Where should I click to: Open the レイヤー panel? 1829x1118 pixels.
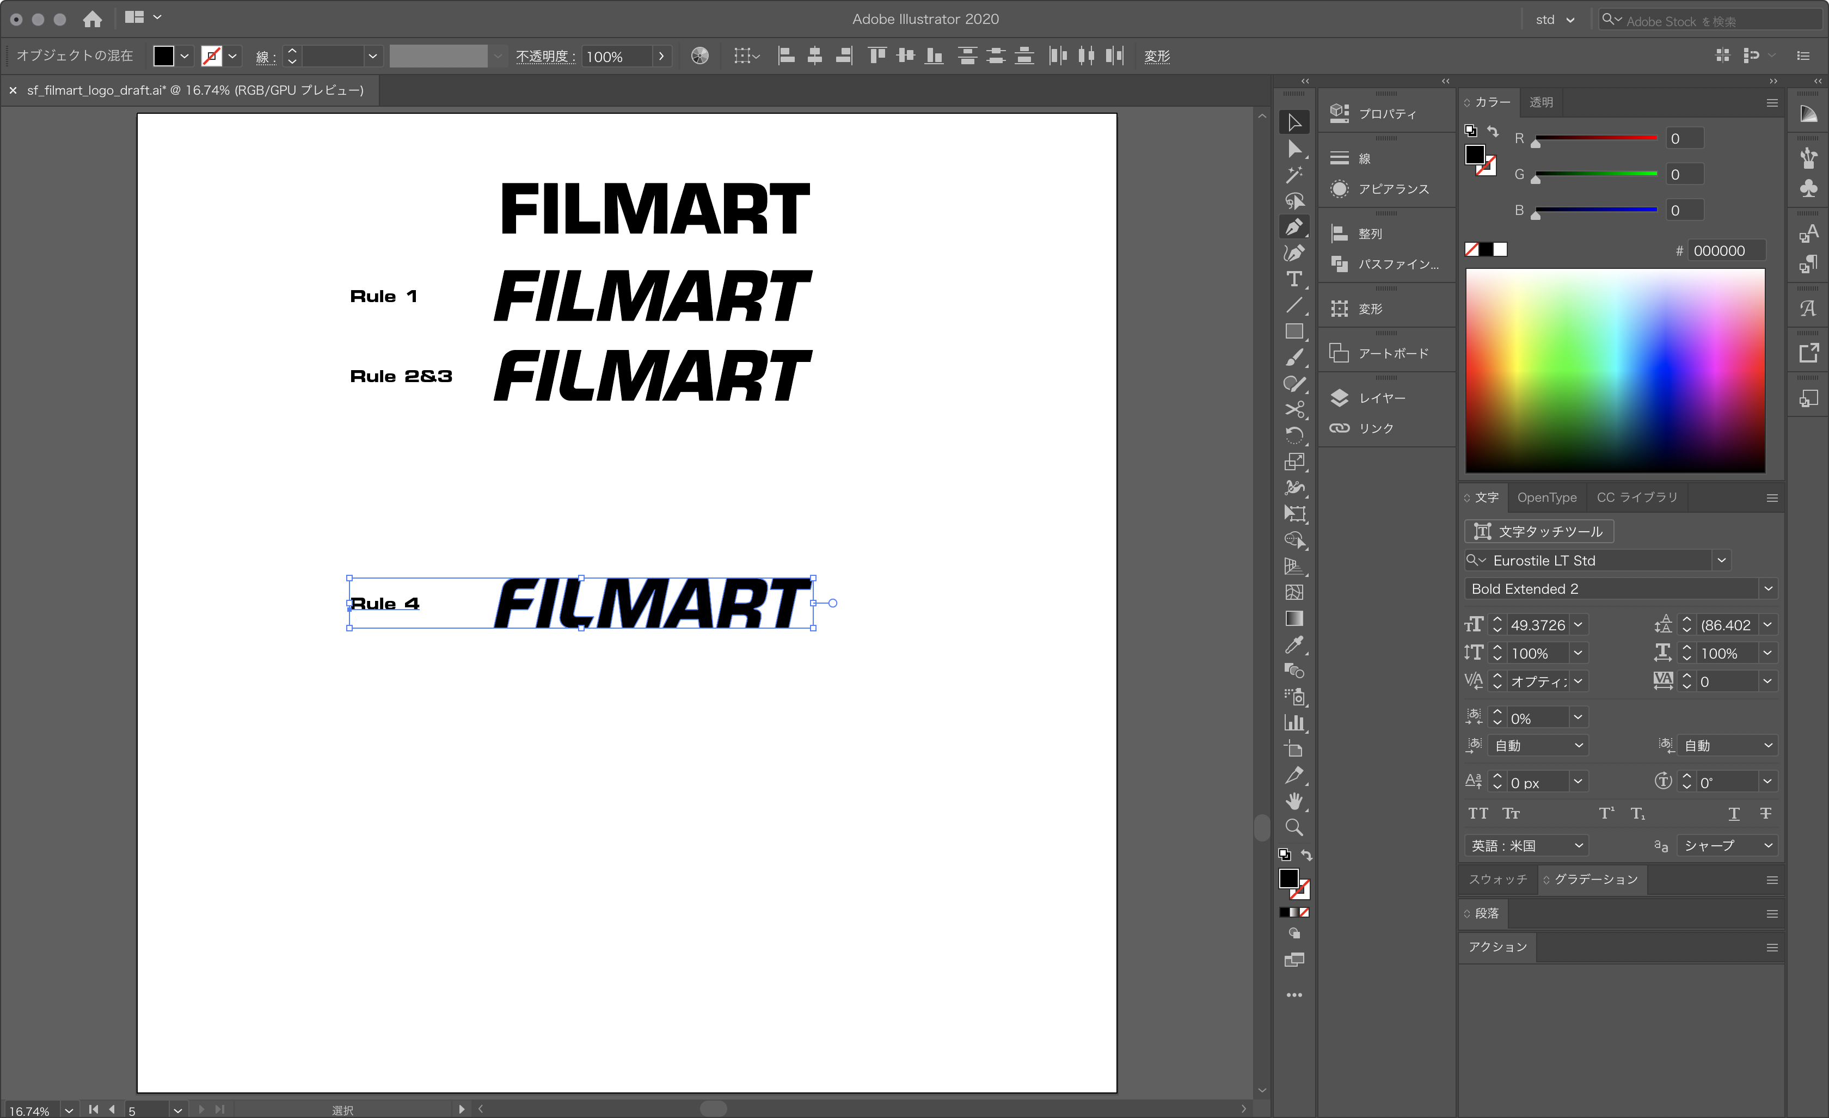pos(1386,398)
